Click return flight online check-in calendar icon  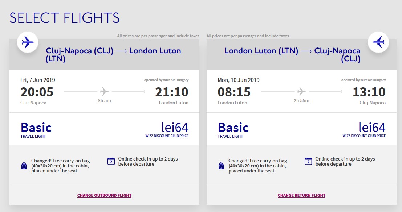pyautogui.click(x=308, y=161)
